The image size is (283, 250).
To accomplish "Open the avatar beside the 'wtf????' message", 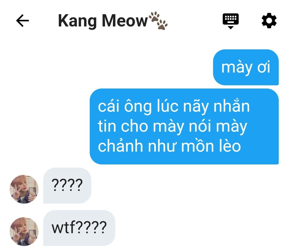I will (x=24, y=231).
